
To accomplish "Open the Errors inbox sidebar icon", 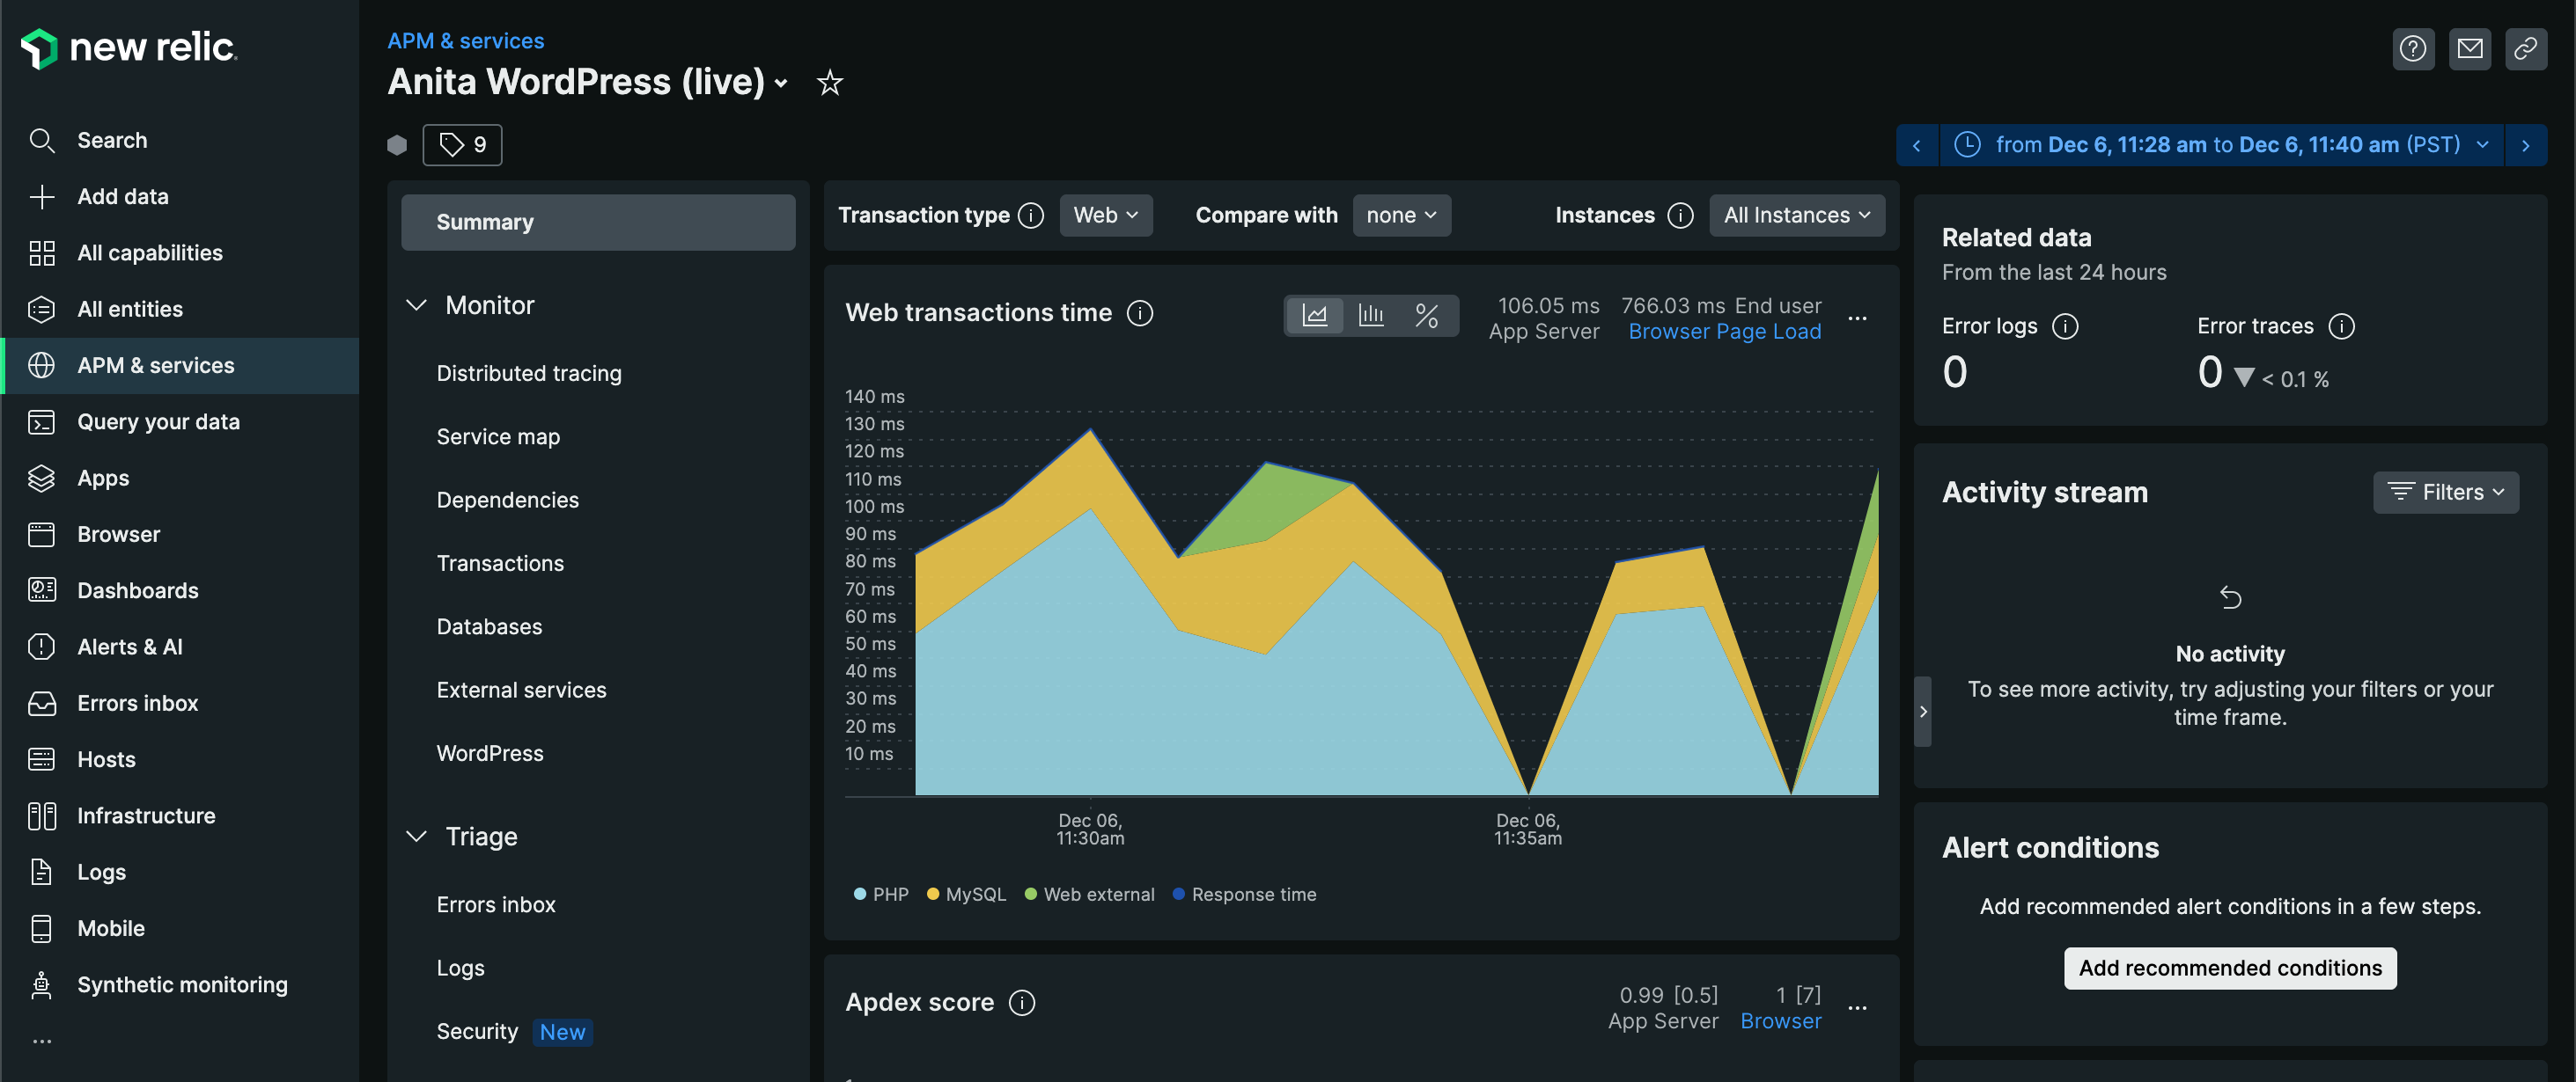I will (41, 702).
